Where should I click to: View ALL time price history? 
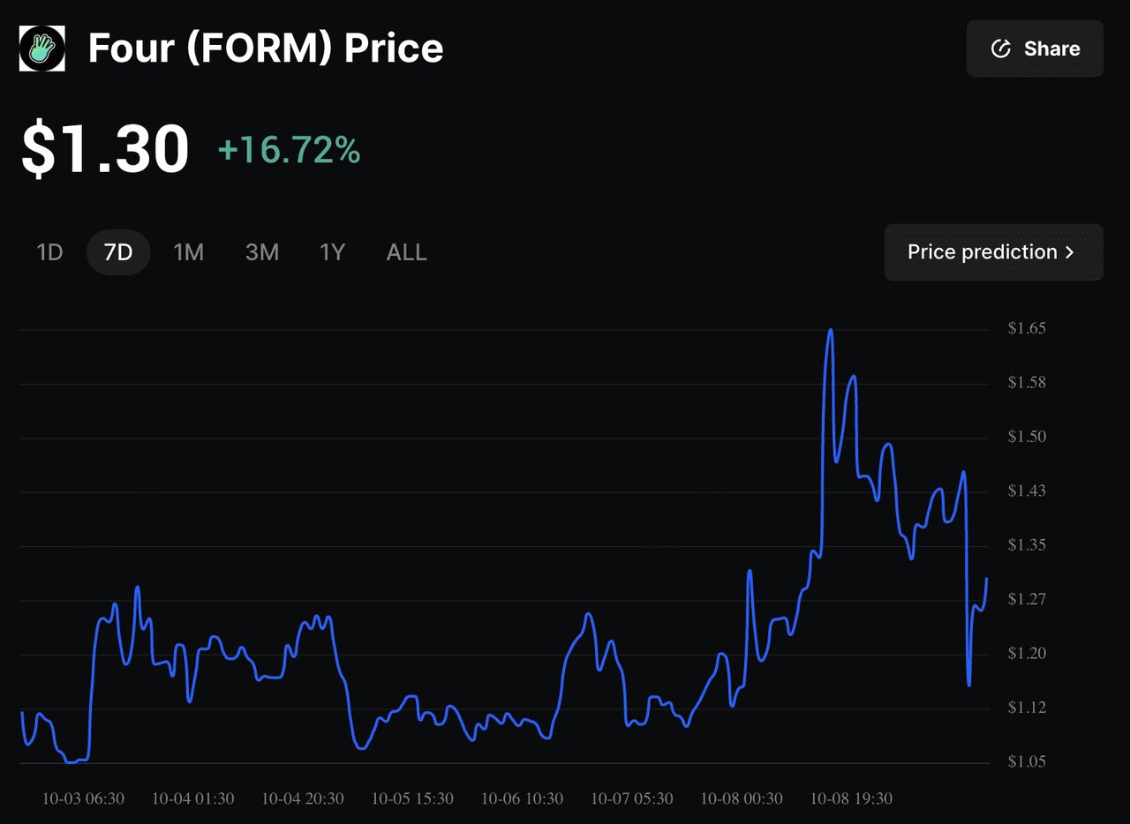point(406,252)
